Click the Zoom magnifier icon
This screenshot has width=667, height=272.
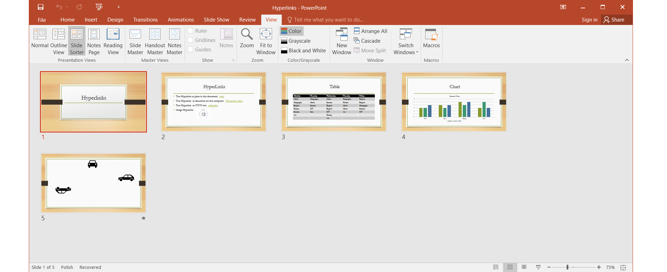point(247,35)
